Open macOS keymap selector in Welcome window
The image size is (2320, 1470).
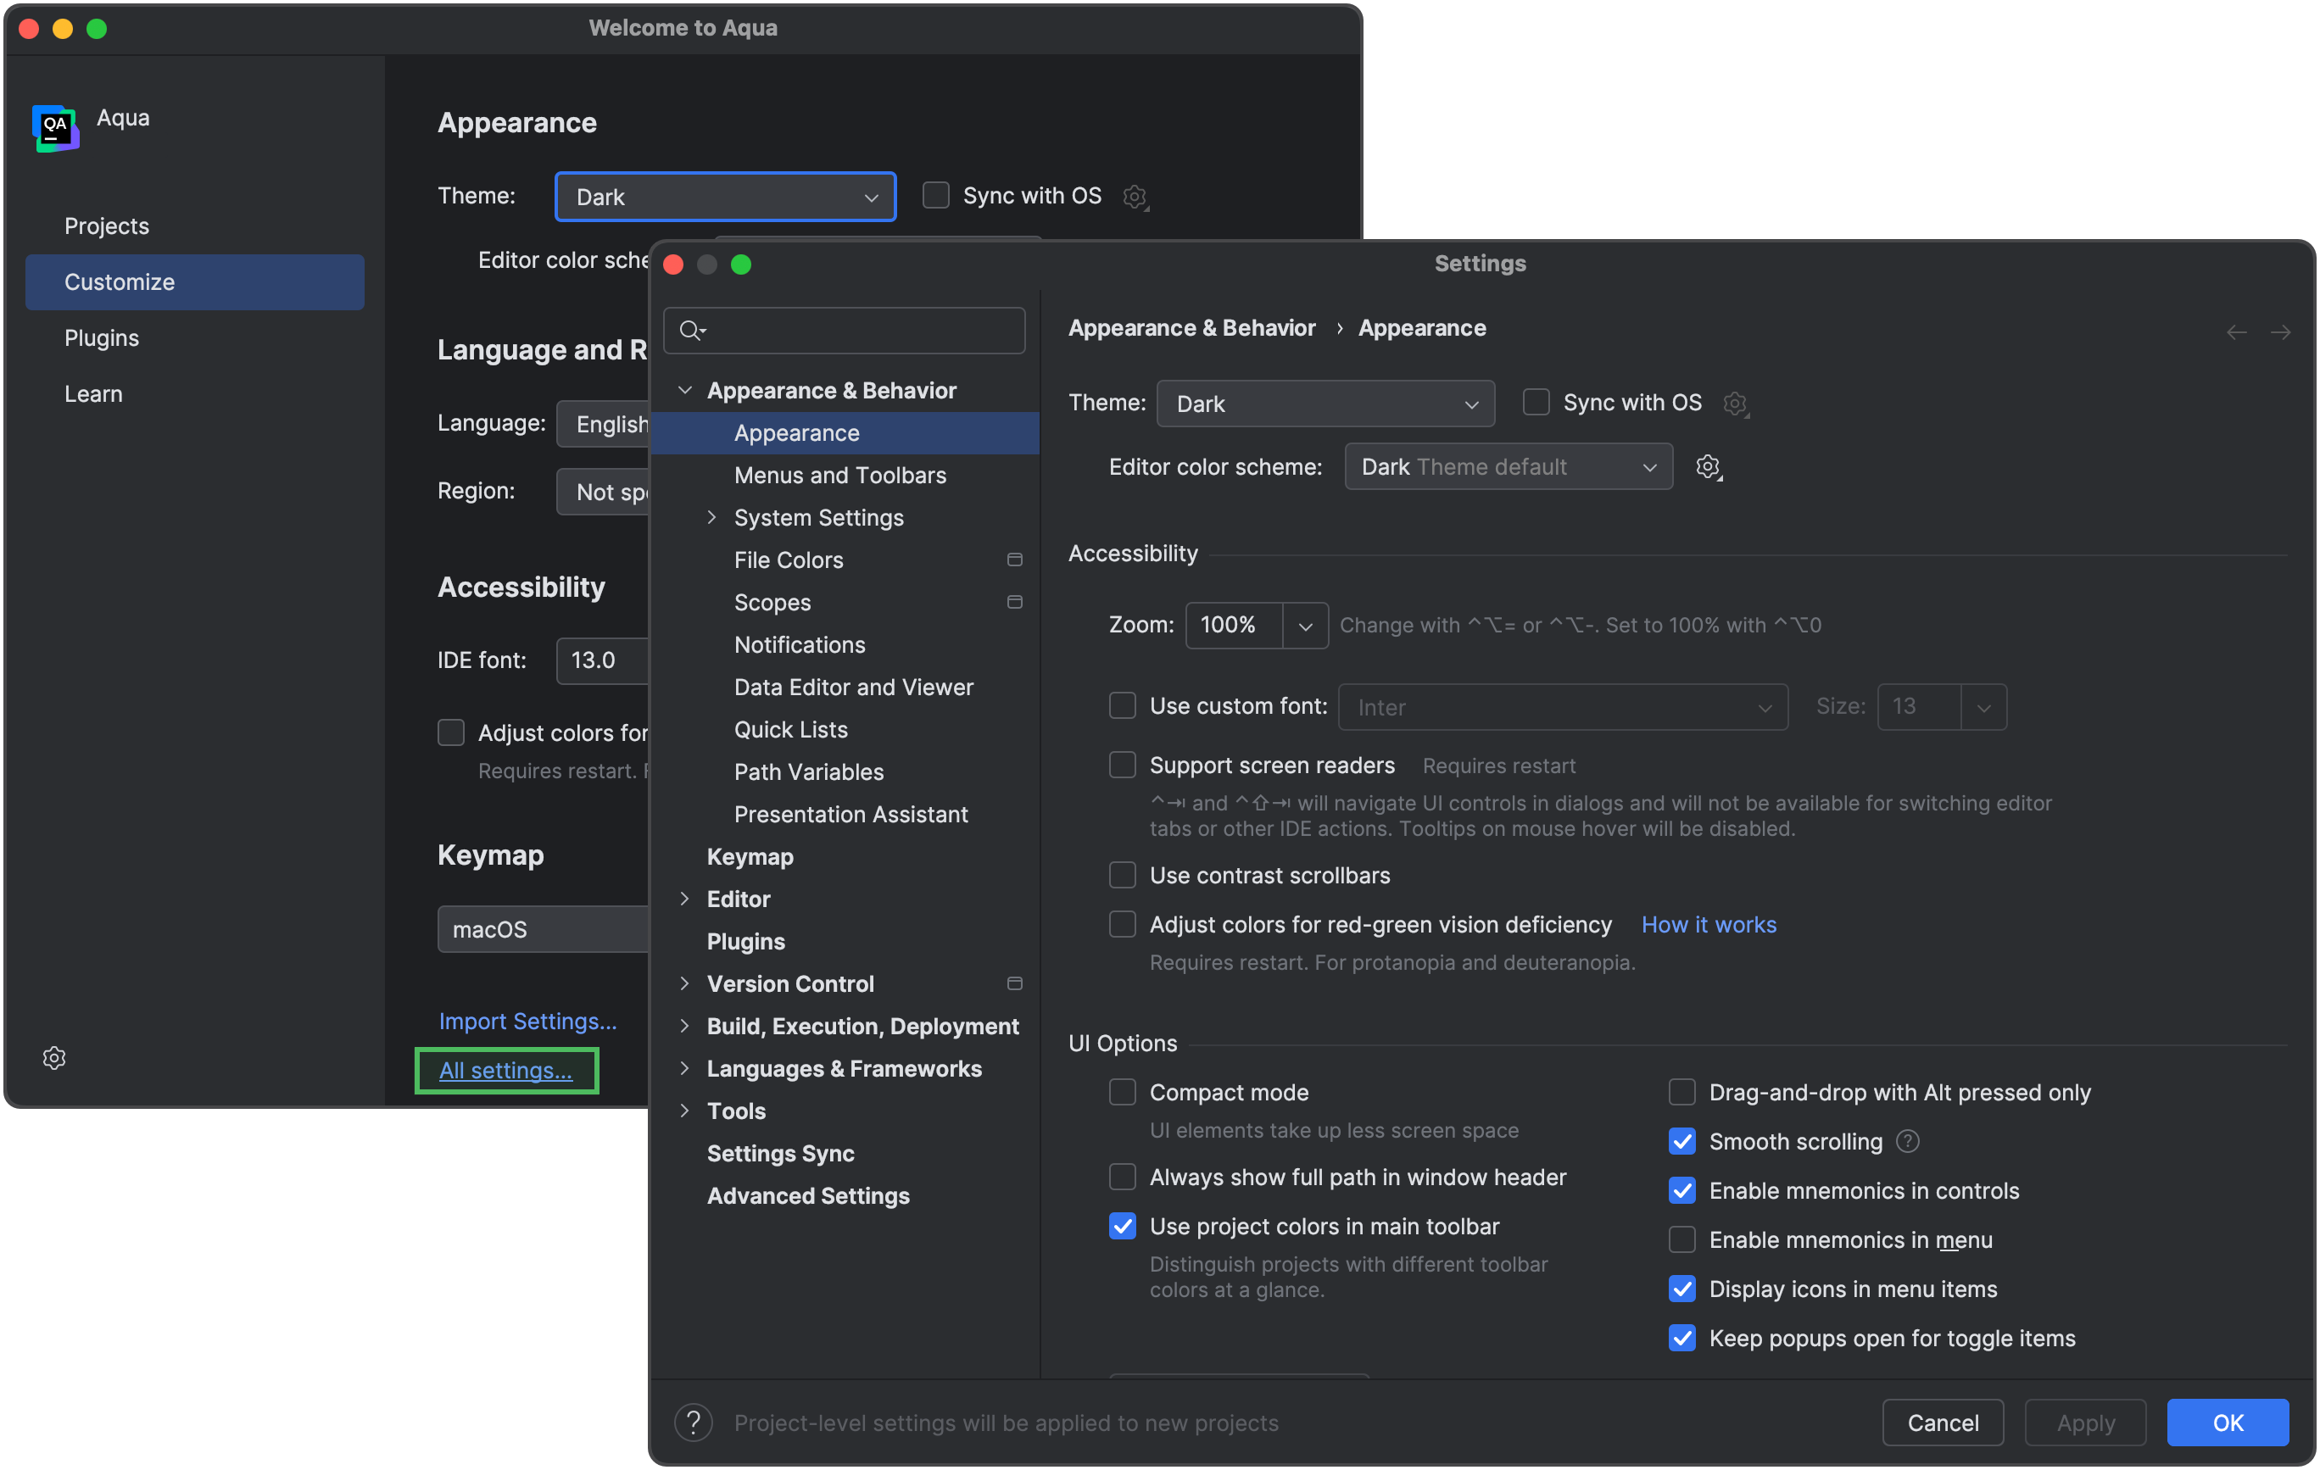pos(544,930)
